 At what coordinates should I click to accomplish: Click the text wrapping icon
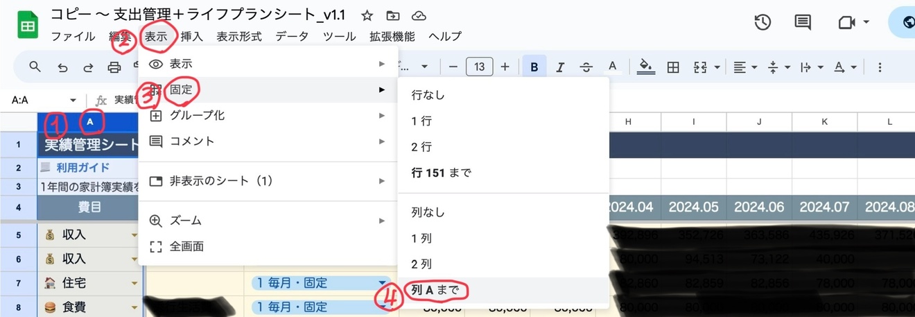pos(806,67)
